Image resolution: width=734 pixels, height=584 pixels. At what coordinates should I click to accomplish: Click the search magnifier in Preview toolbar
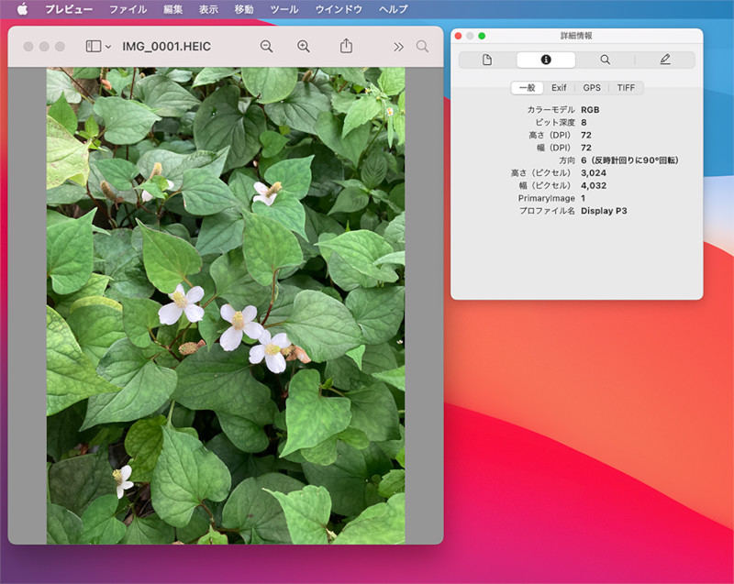tap(422, 46)
